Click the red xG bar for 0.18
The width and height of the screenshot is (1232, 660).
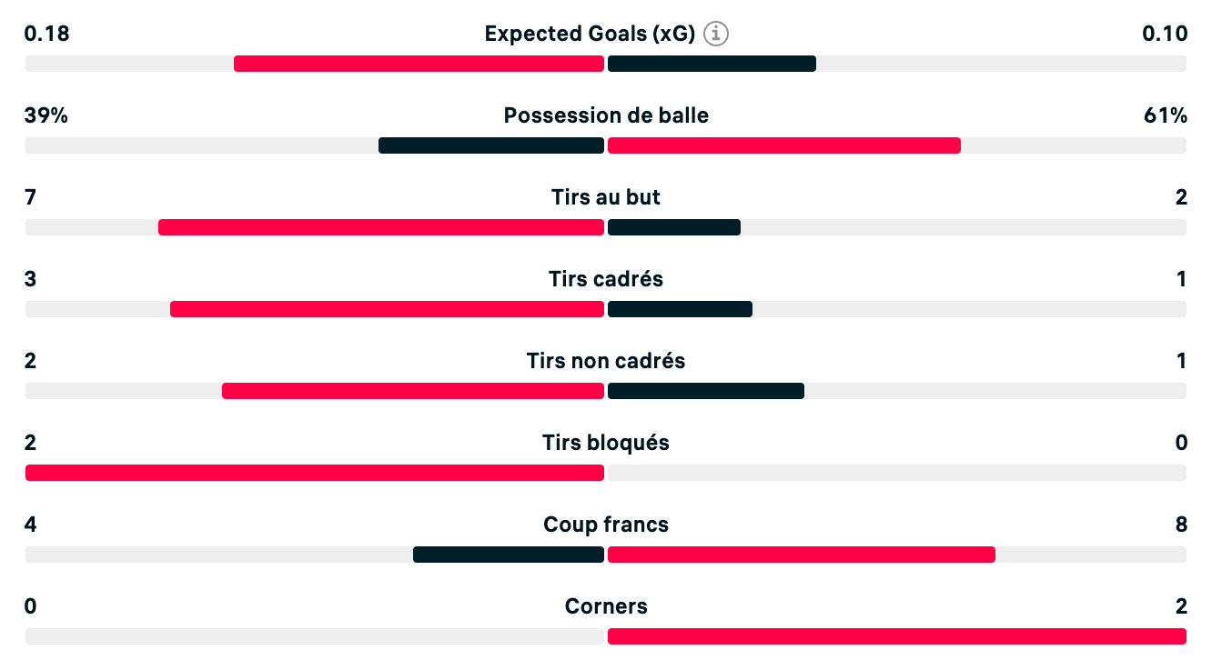coord(419,64)
